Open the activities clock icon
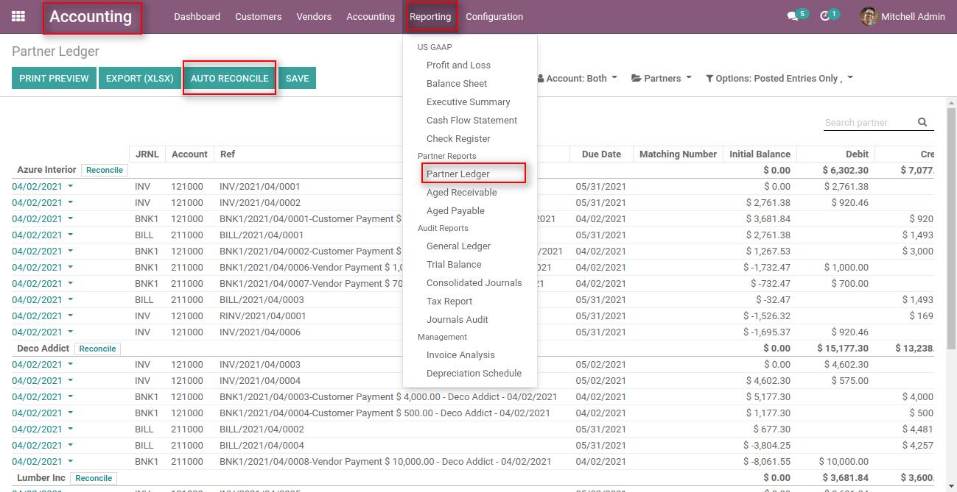Viewport: 957px width, 492px height. pos(824,16)
